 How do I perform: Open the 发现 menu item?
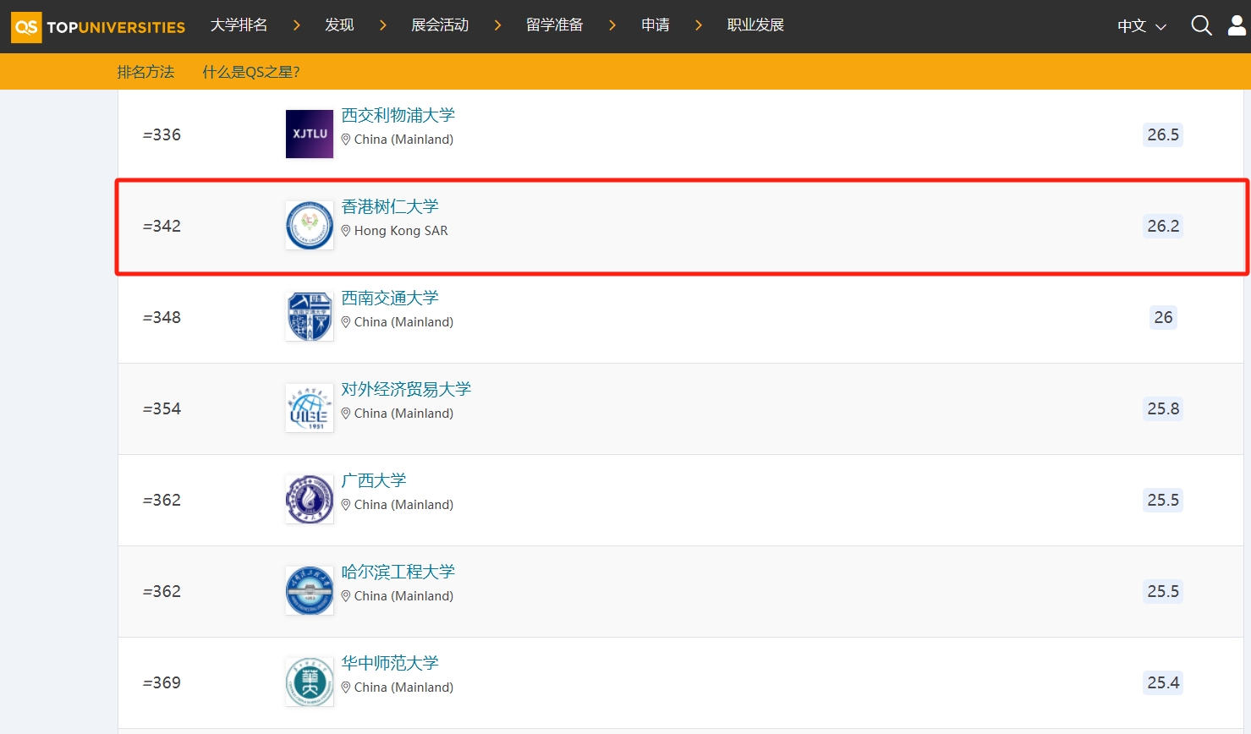pos(339,25)
